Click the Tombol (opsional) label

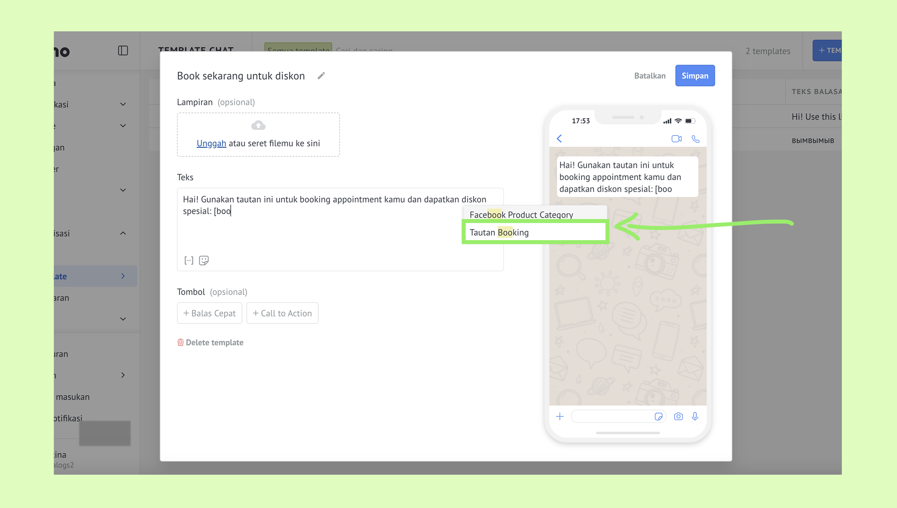[x=212, y=292]
